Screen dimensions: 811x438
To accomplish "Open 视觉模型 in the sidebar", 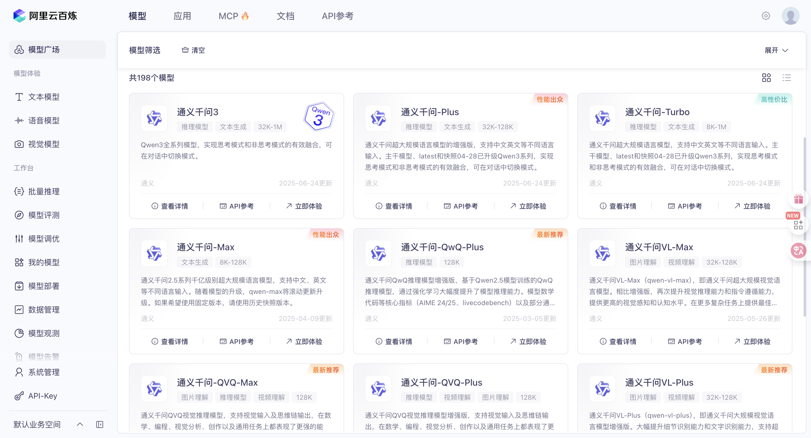I will (x=57, y=144).
